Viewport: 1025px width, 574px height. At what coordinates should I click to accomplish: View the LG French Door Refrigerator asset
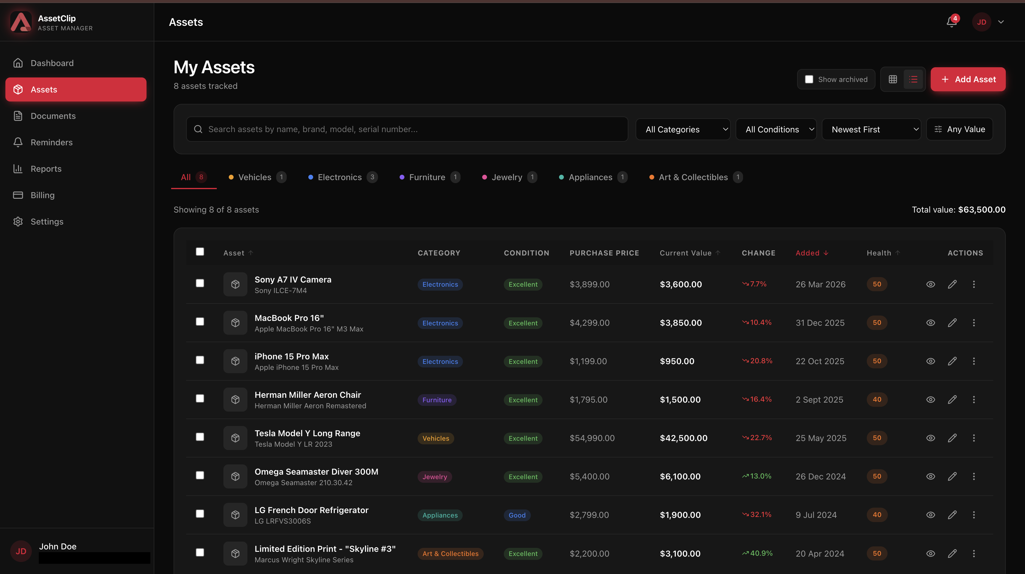[x=930, y=515]
